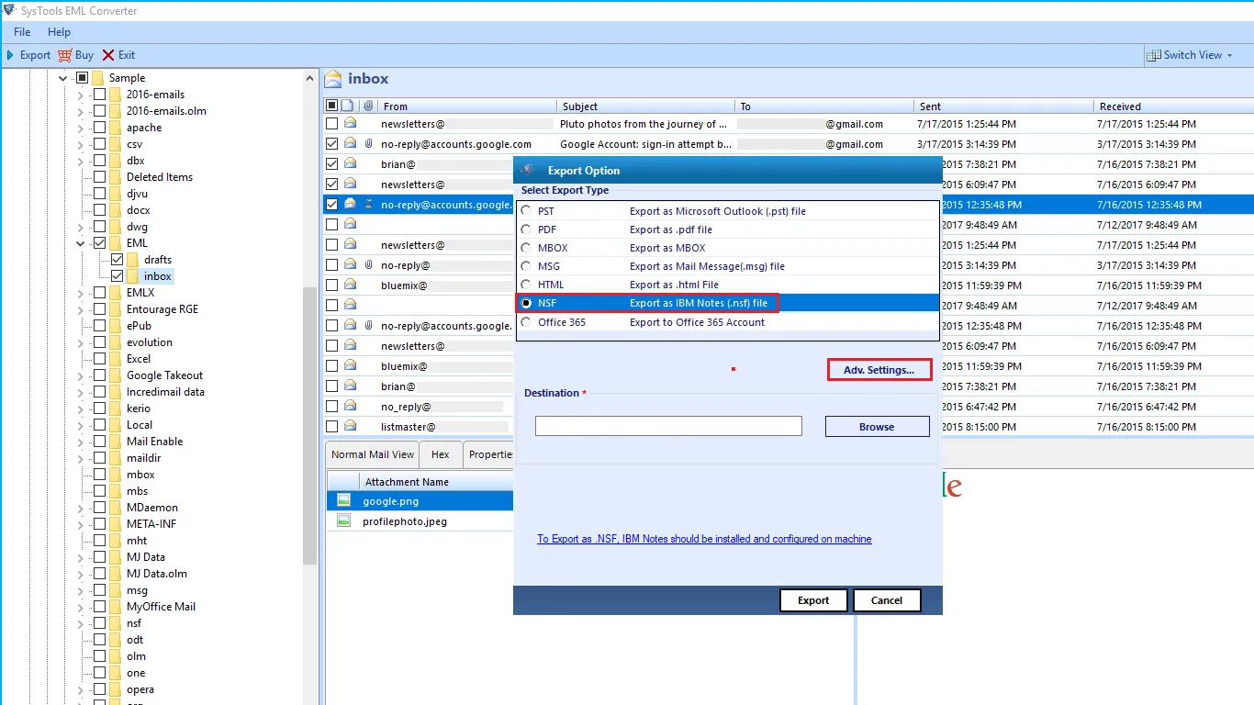Select the Incredimail data folder
This screenshot has height=705, width=1254.
[x=165, y=392]
